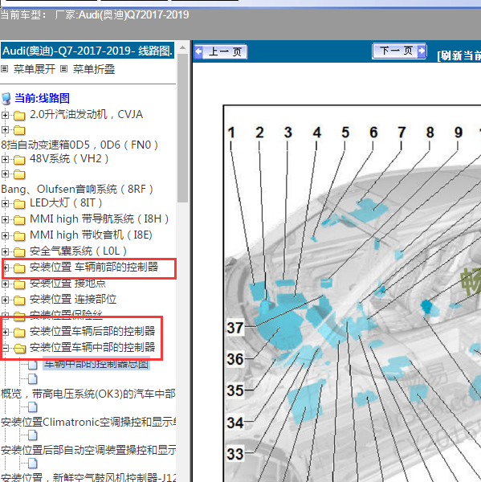Expand the Bang、Olufsen音响系统 node

(x=5, y=174)
